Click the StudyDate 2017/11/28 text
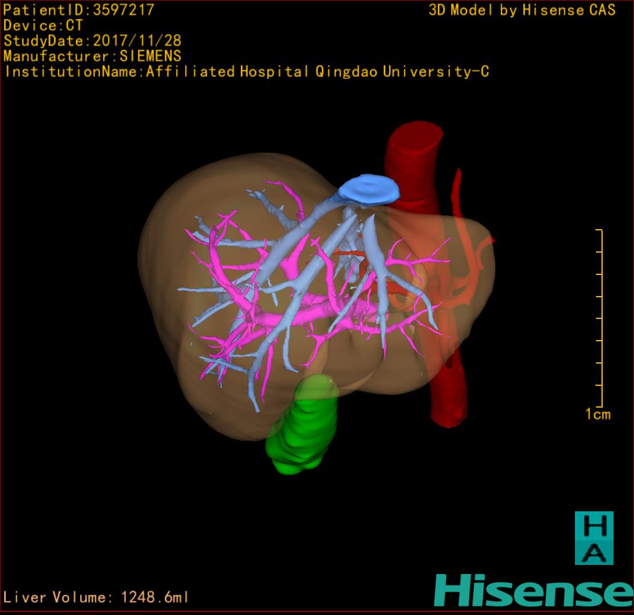This screenshot has height=615, width=634. tap(92, 42)
